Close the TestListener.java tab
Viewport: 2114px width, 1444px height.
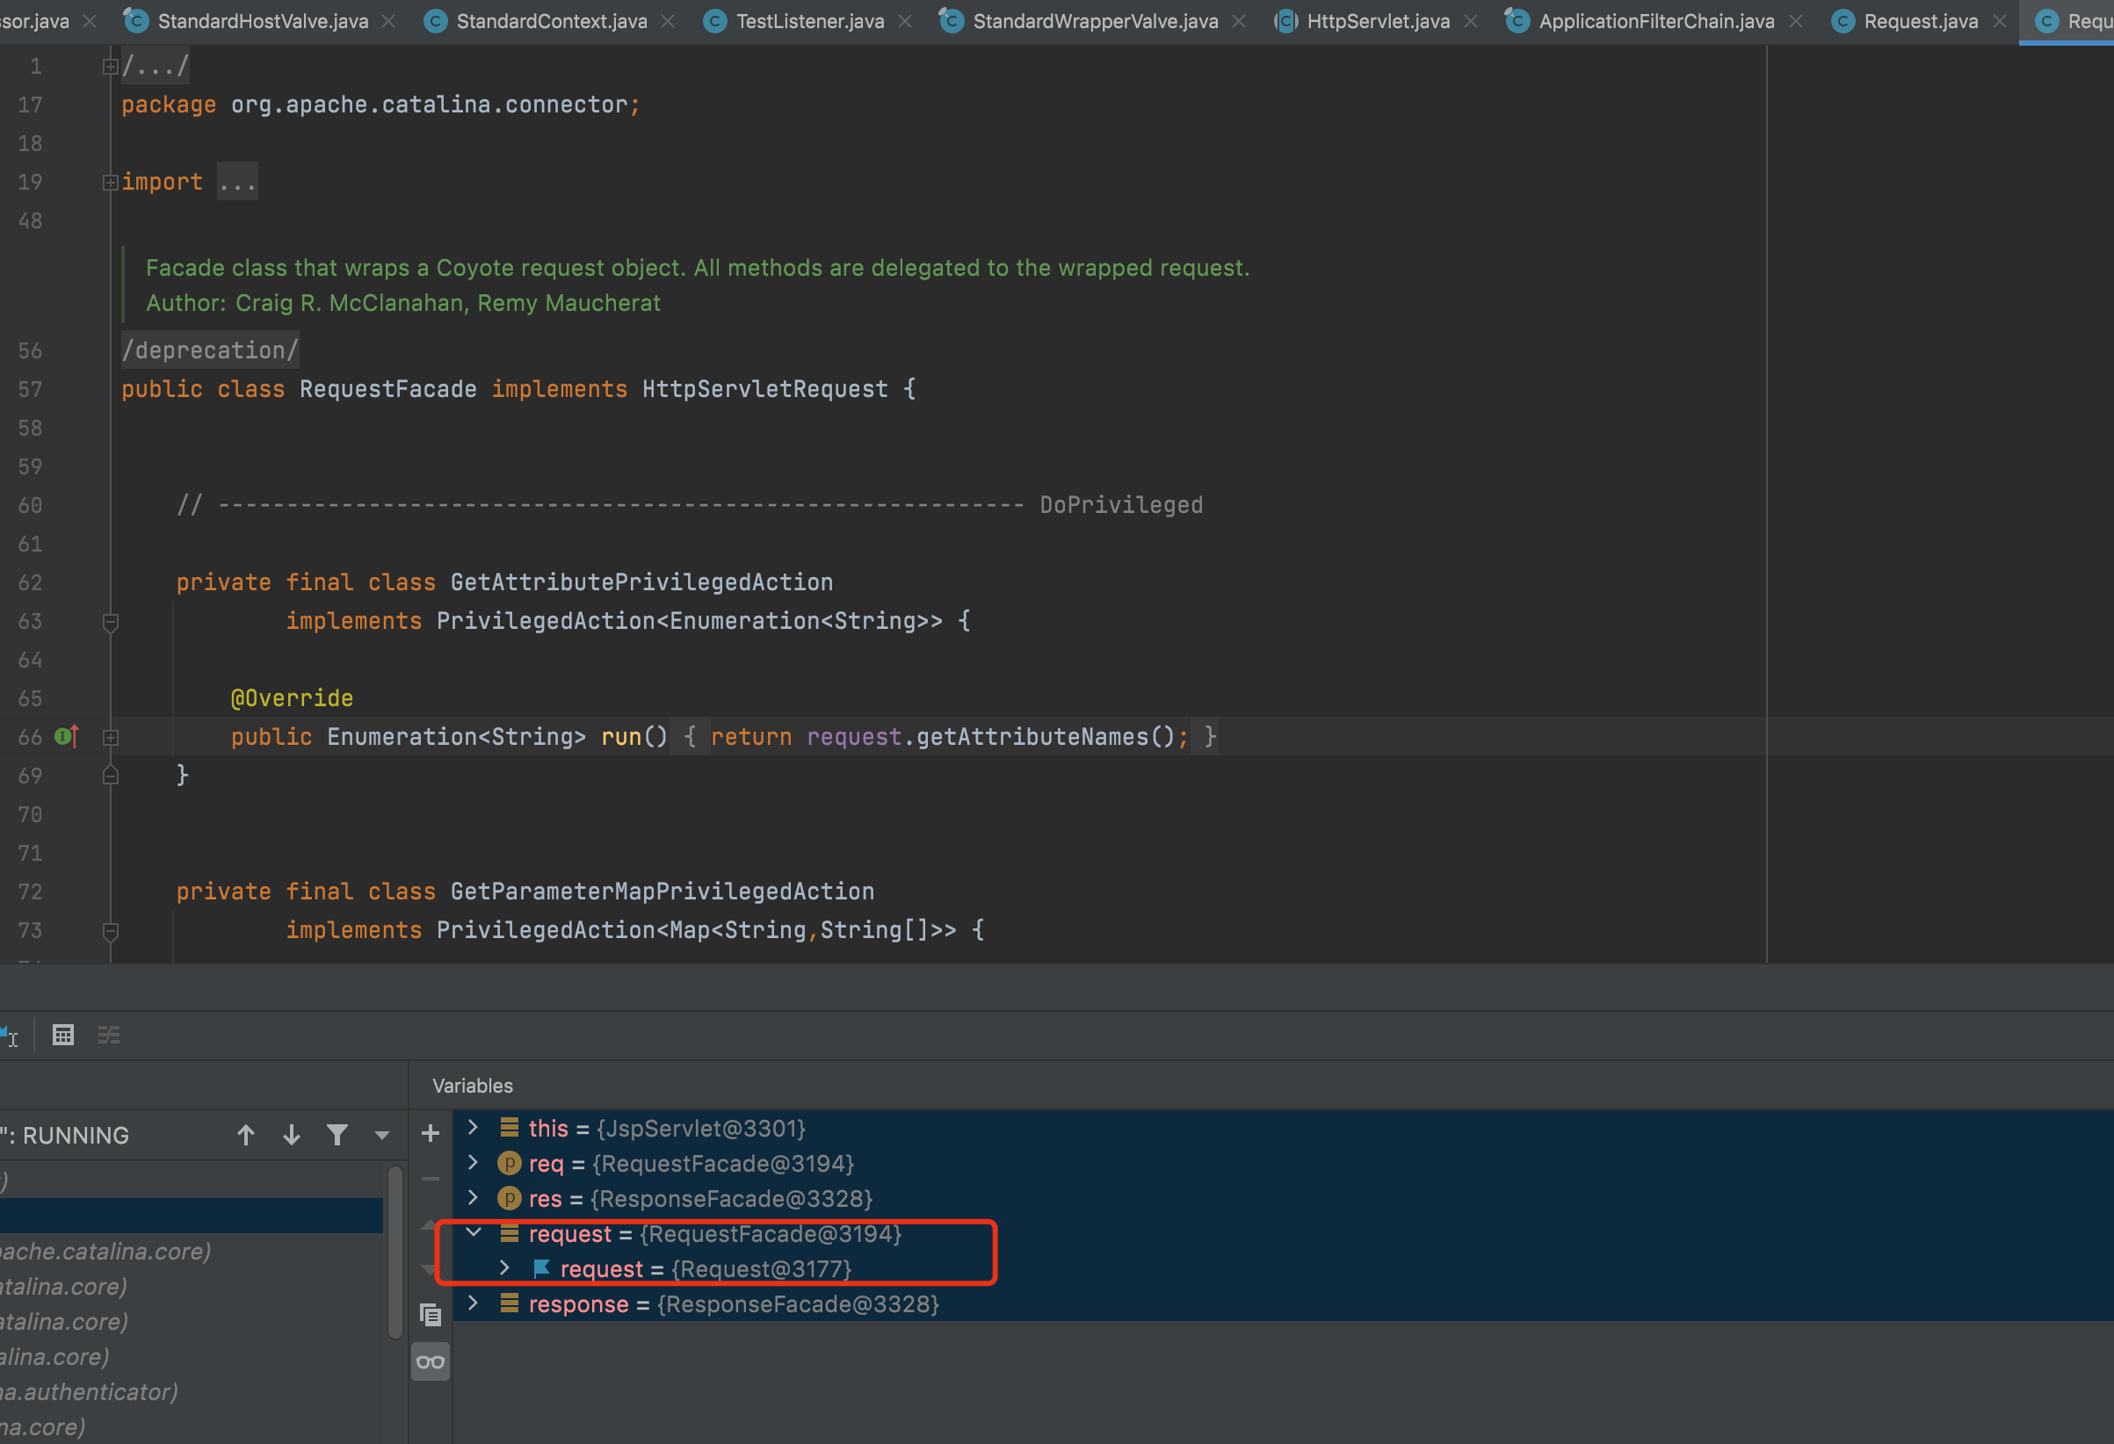click(905, 21)
